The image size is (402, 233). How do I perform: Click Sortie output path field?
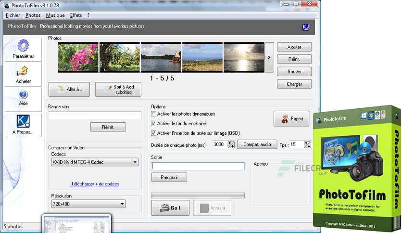(x=198, y=166)
